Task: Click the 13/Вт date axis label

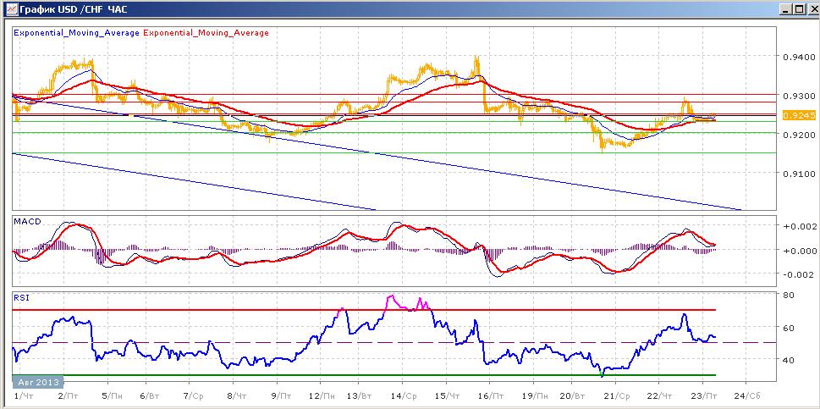Action: pyautogui.click(x=360, y=396)
